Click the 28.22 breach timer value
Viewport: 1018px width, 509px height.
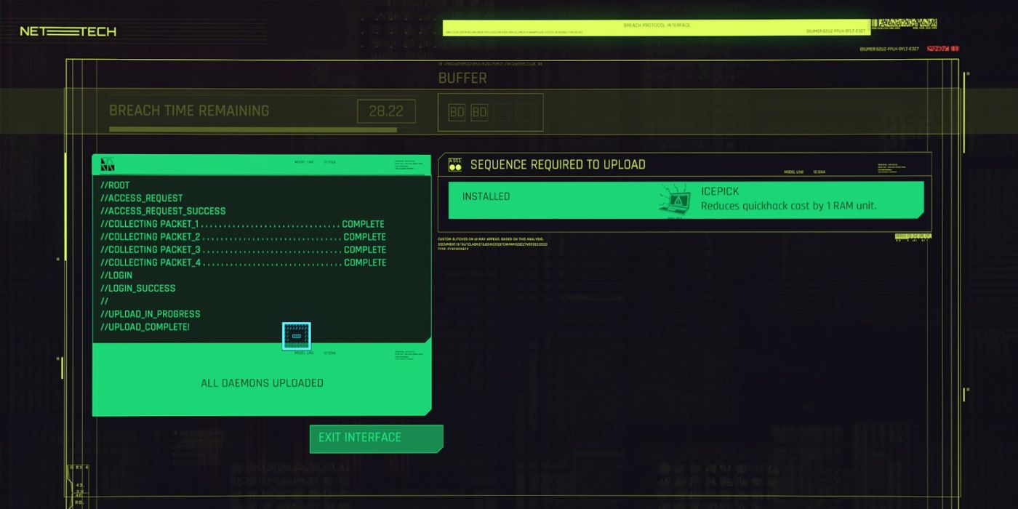pyautogui.click(x=386, y=111)
